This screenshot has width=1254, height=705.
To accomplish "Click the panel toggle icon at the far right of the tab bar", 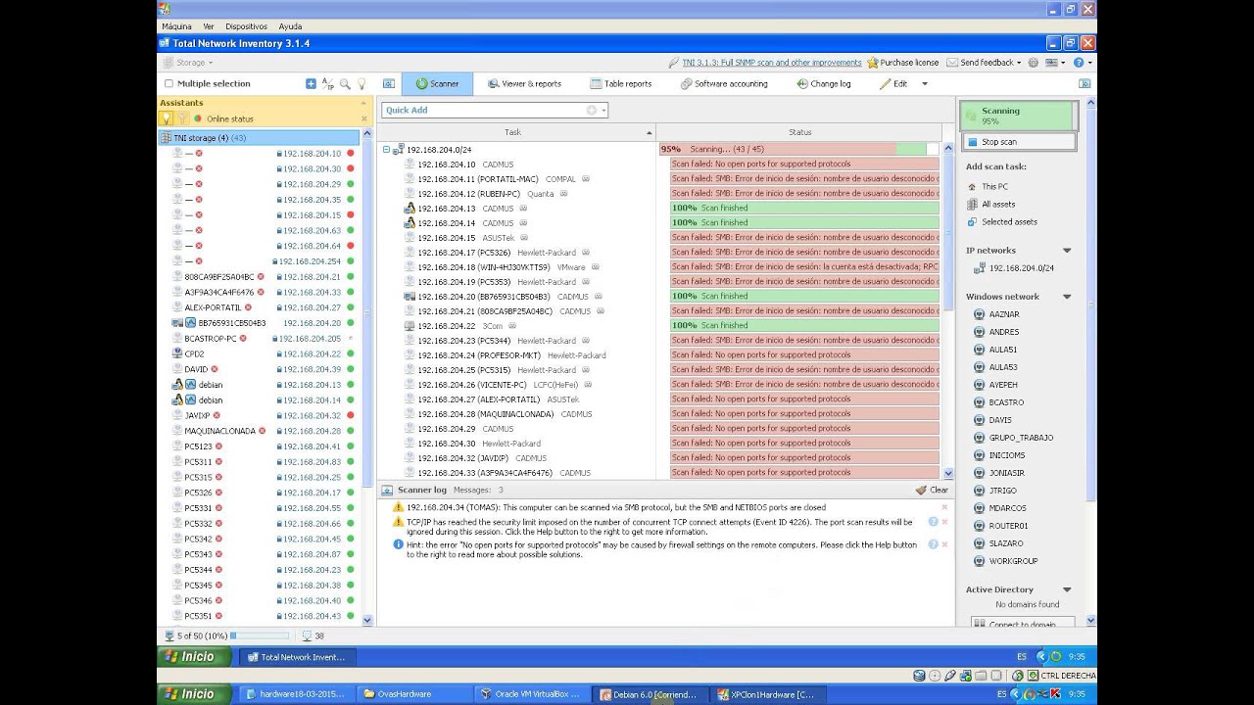I will tap(1085, 84).
